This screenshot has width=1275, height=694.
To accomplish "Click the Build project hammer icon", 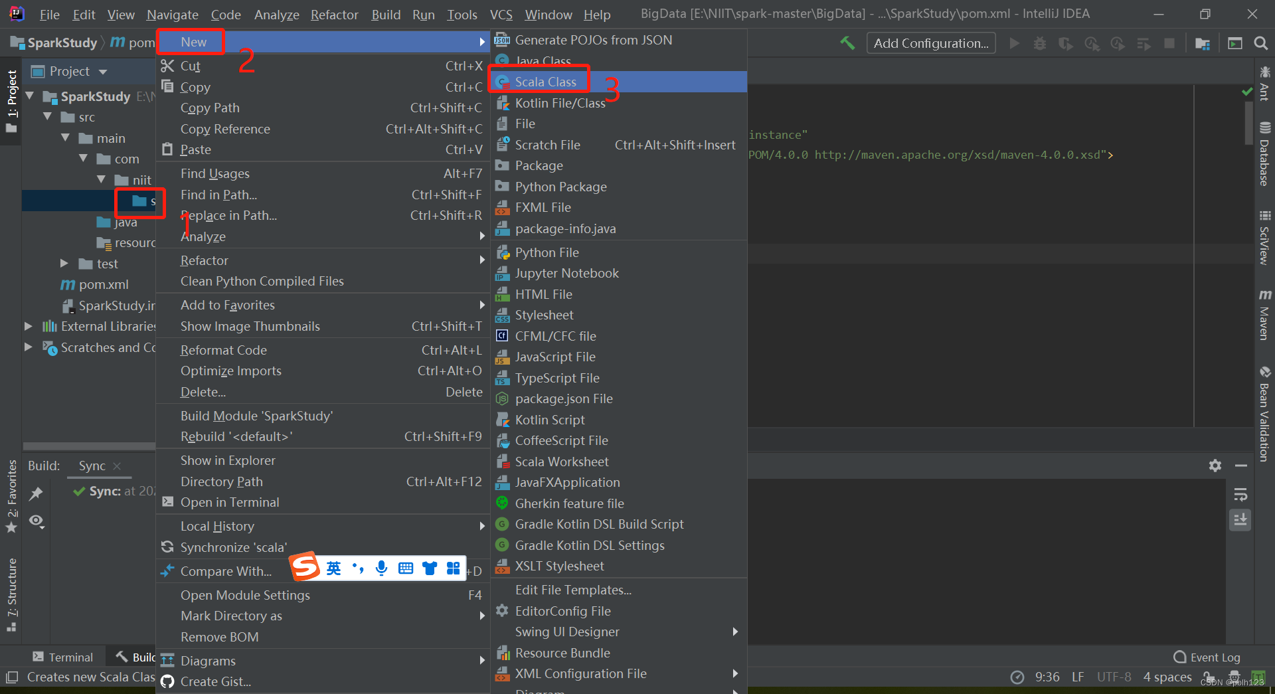I will [847, 43].
